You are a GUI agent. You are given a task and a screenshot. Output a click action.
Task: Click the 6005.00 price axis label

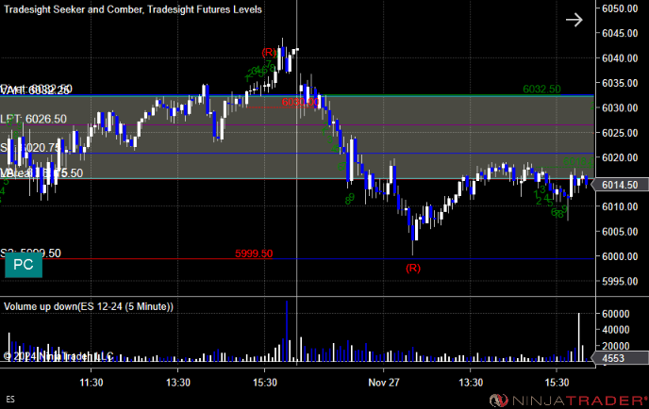point(620,232)
